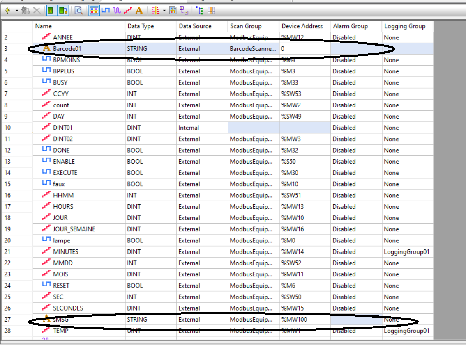Open Logging Group cell for MINUTES

[x=406, y=252]
